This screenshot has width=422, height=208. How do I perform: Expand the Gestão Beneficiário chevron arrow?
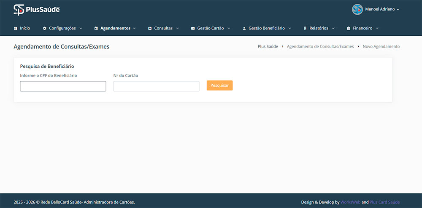tap(289, 28)
